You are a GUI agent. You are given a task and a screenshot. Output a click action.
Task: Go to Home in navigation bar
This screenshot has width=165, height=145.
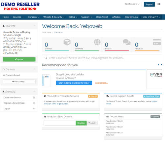[x=6, y=17]
